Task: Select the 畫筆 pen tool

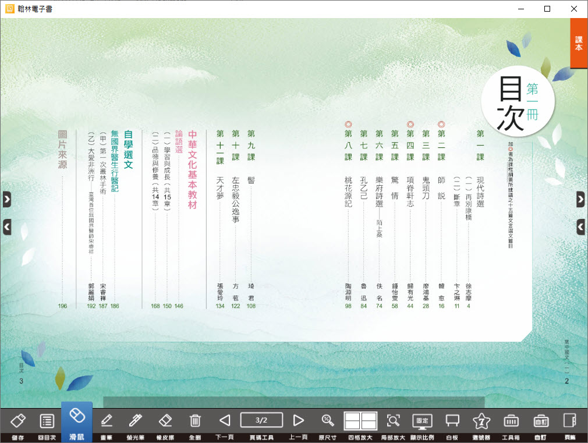Action: tap(107, 421)
